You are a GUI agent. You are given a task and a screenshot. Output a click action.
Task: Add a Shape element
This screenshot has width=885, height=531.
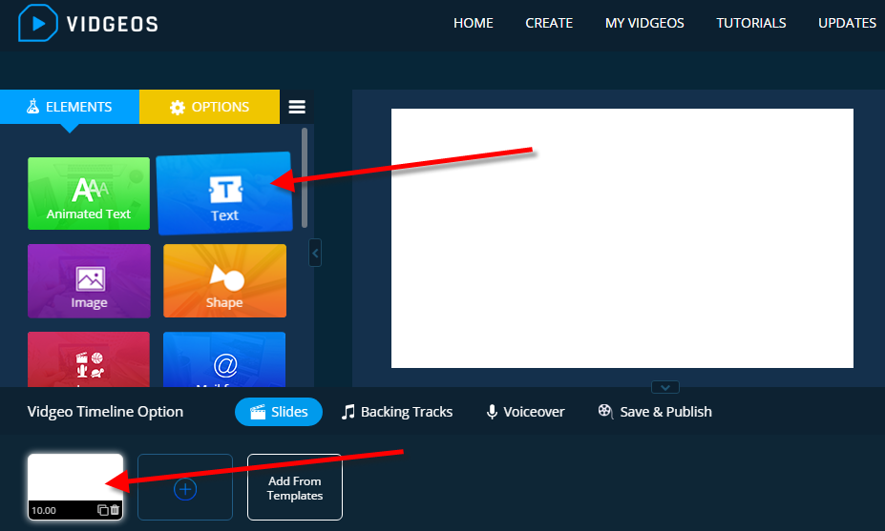tap(224, 280)
